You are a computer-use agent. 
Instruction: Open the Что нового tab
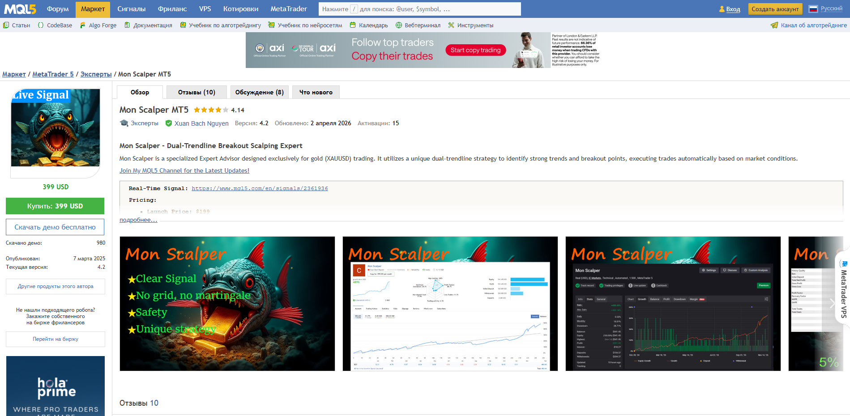[x=316, y=92]
